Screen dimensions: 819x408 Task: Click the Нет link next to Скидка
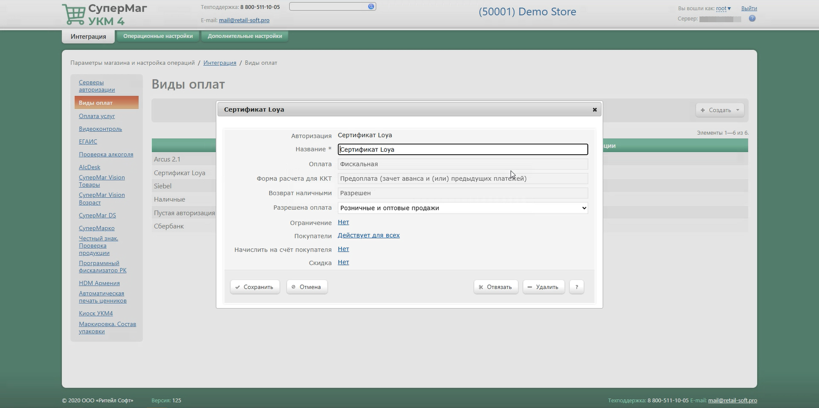(343, 262)
